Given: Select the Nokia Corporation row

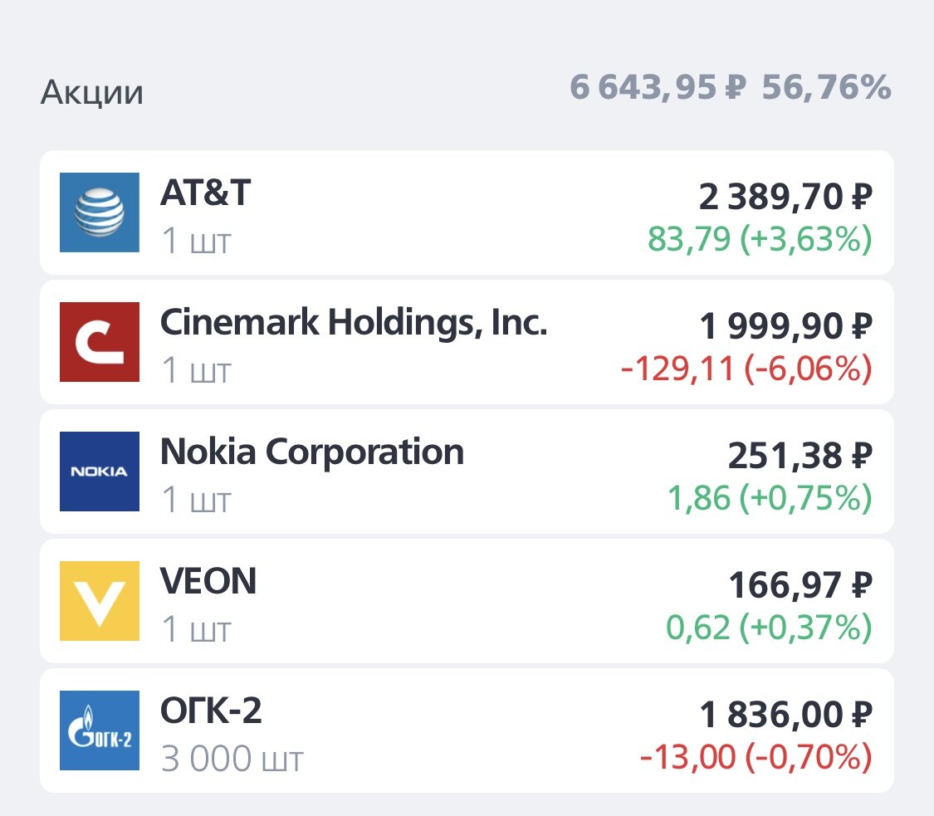Looking at the screenshot, I should coord(465,472).
